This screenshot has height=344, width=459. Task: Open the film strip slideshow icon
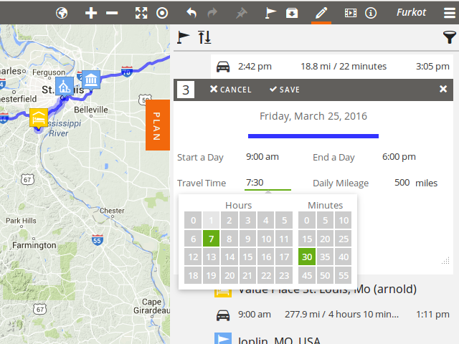tap(350, 13)
